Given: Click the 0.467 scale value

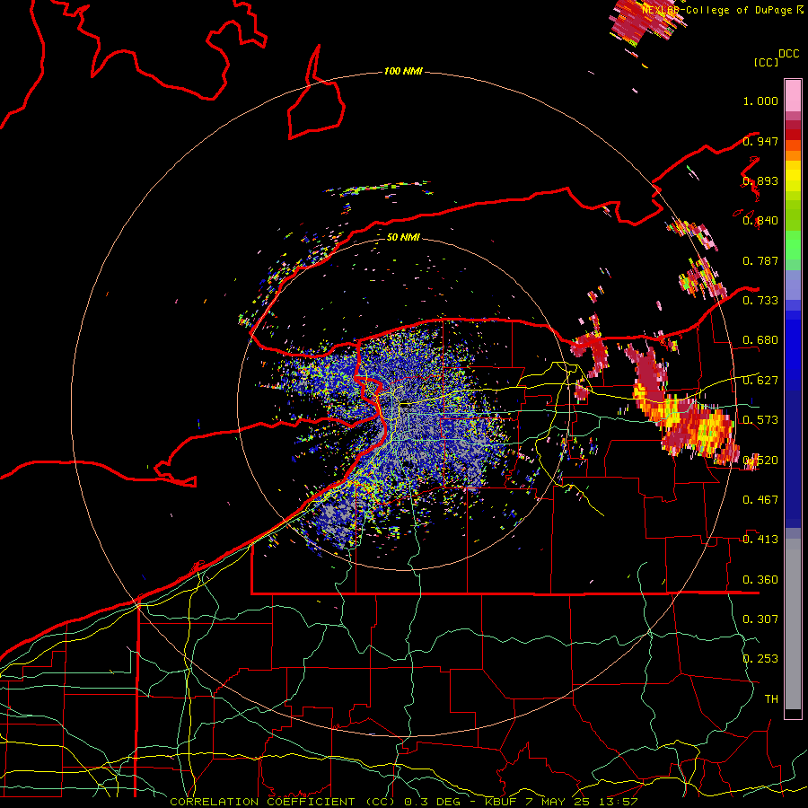Looking at the screenshot, I should (x=760, y=500).
